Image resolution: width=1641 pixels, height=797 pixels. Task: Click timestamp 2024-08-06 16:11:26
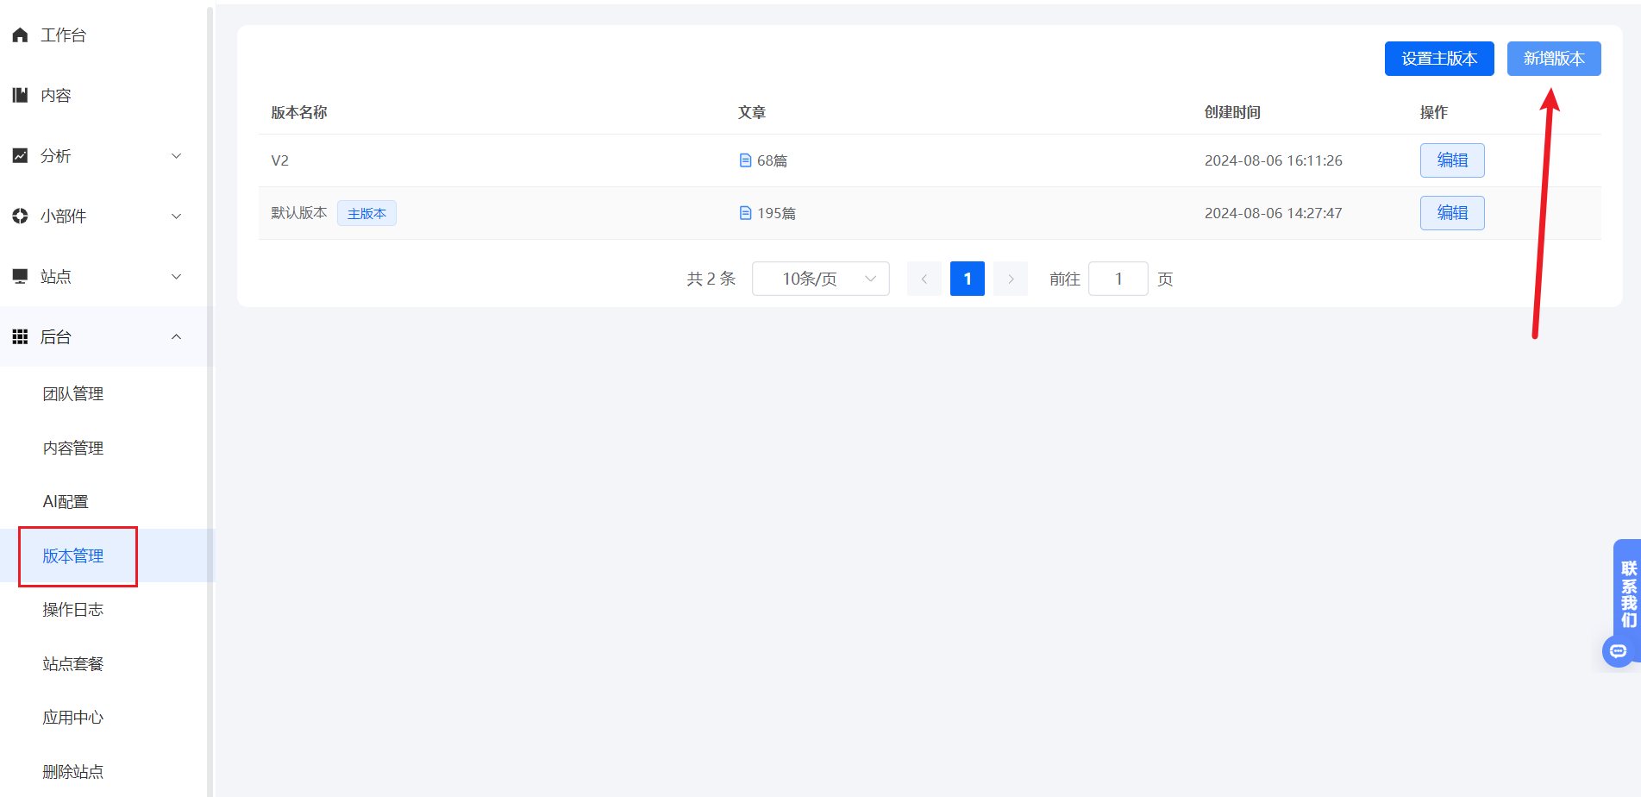click(1273, 160)
